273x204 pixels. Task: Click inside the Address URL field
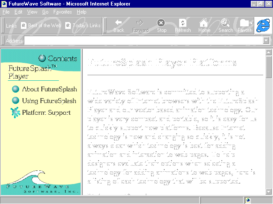click(141, 41)
